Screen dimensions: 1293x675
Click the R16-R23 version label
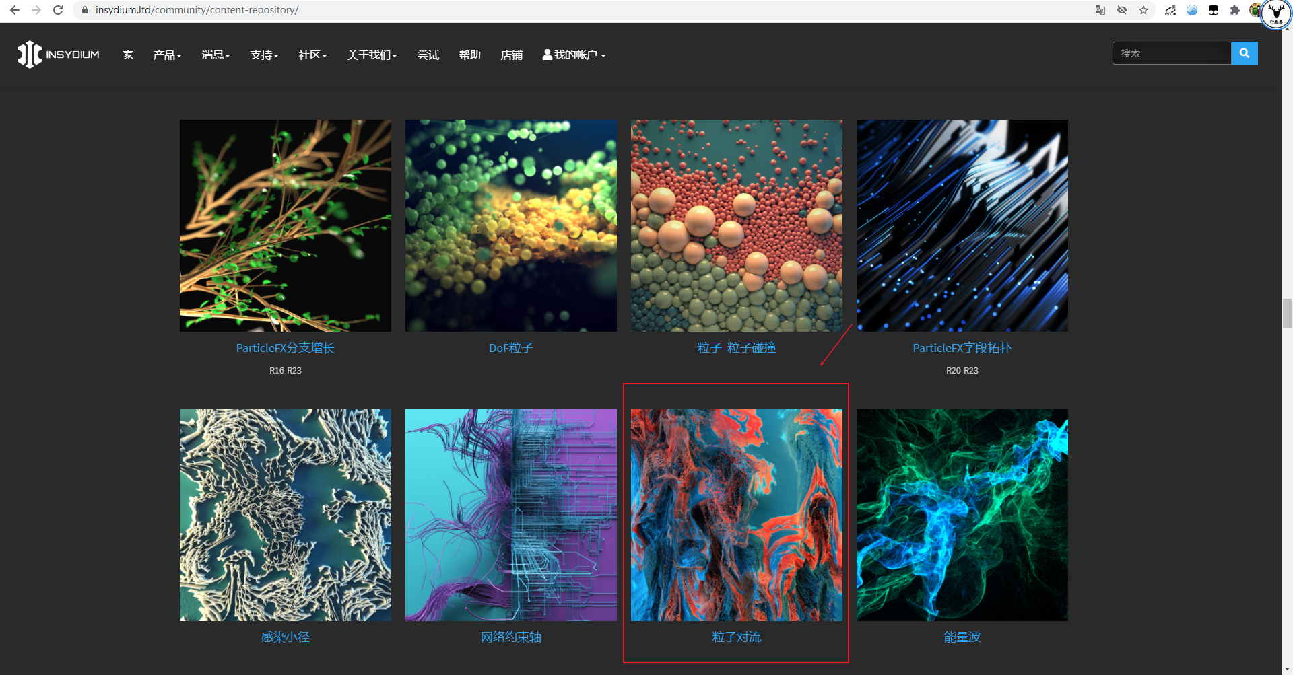(x=286, y=371)
